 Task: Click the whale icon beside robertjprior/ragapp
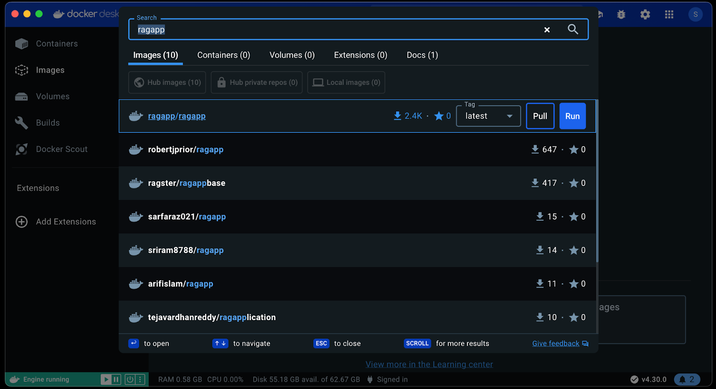point(136,150)
